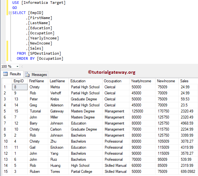Click the Sales cell 59.53
198x176 pixels.
(188, 99)
